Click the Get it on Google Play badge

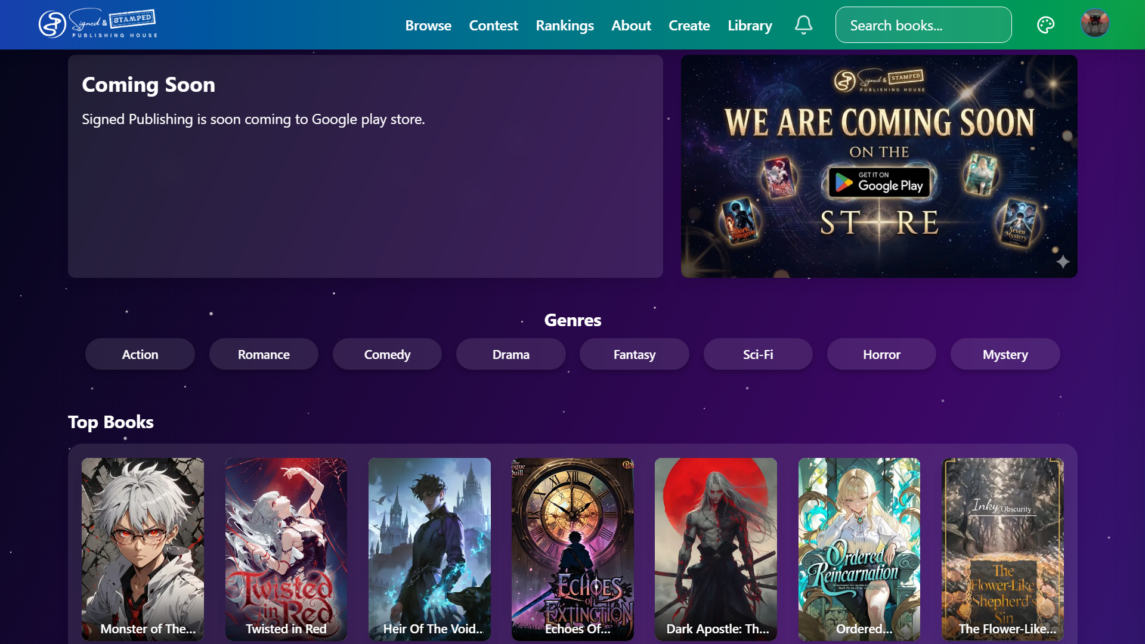click(879, 182)
